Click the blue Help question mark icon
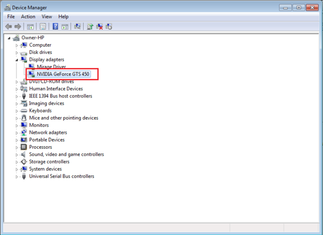The width and height of the screenshot is (323, 235). point(55,27)
